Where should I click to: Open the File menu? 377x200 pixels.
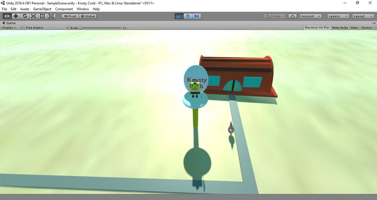[x=4, y=9]
